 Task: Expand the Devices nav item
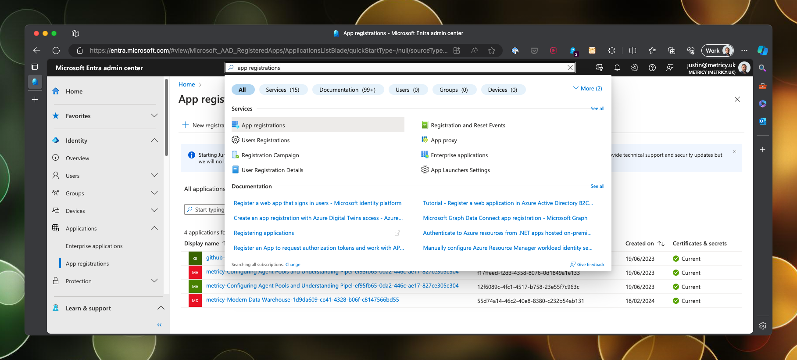(154, 210)
